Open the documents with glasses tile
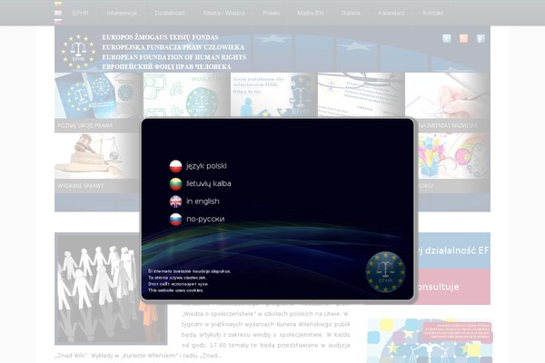This screenshot has height=363, width=545. point(362,94)
